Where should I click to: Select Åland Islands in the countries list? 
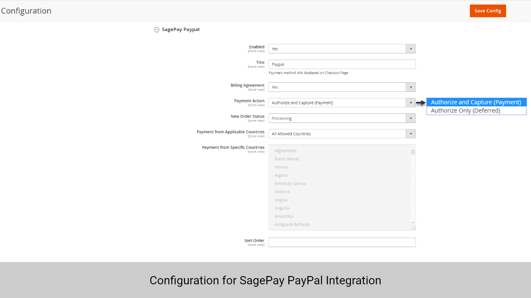(287, 159)
